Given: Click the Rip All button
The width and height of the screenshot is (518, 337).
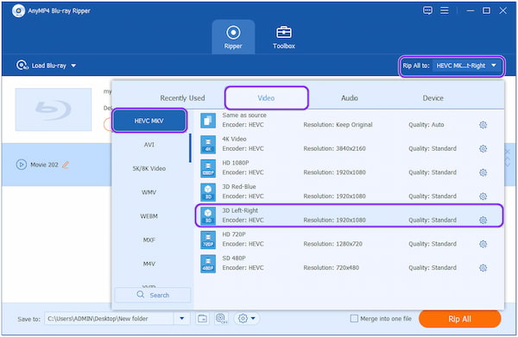Looking at the screenshot, I should [459, 319].
